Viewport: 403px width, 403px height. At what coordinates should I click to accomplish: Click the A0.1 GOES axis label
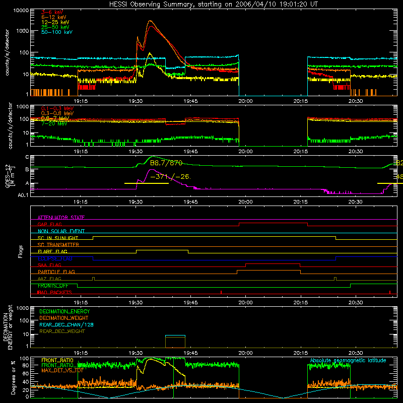[23, 195]
